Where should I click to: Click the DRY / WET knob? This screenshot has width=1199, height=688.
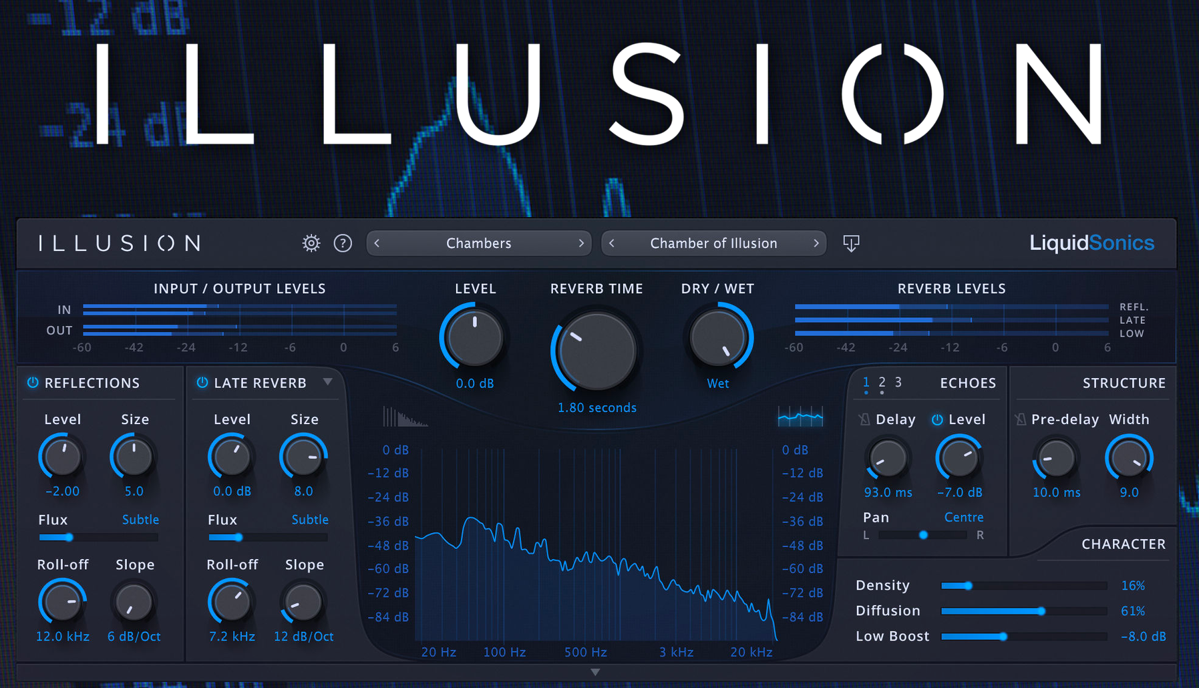(x=717, y=337)
